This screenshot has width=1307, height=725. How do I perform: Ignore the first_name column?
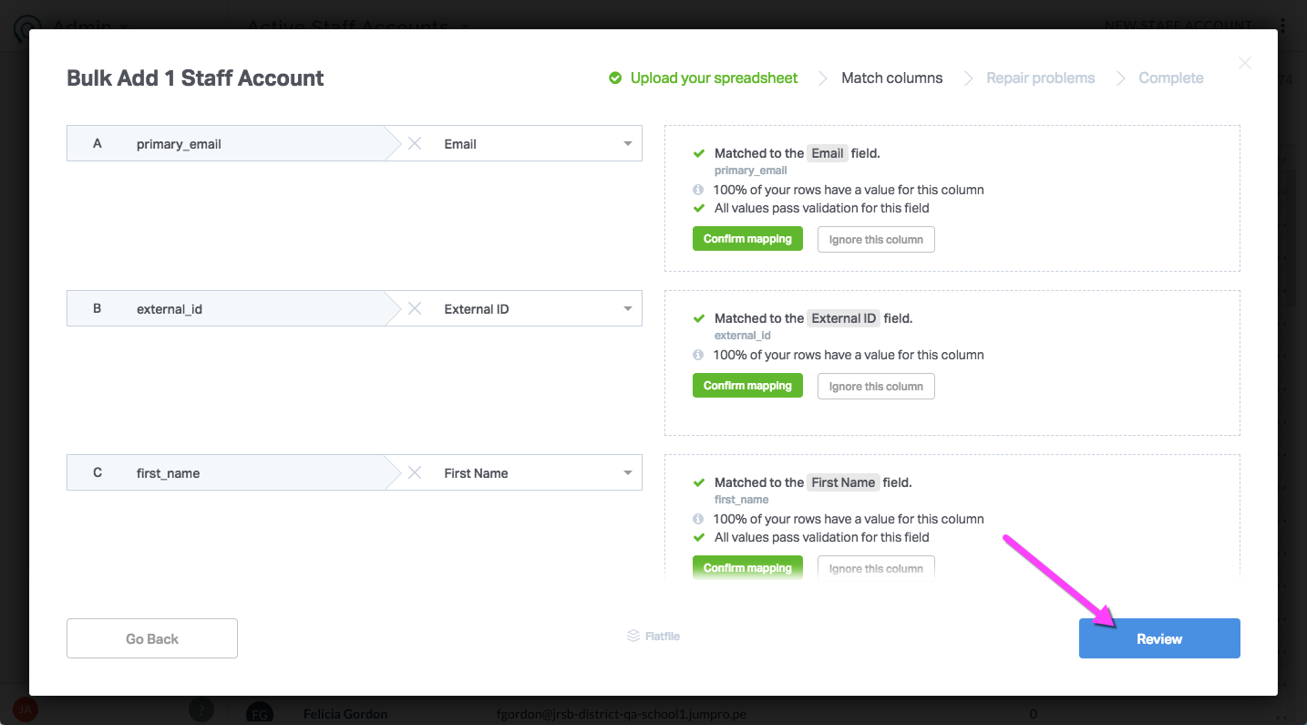pyautogui.click(x=876, y=569)
